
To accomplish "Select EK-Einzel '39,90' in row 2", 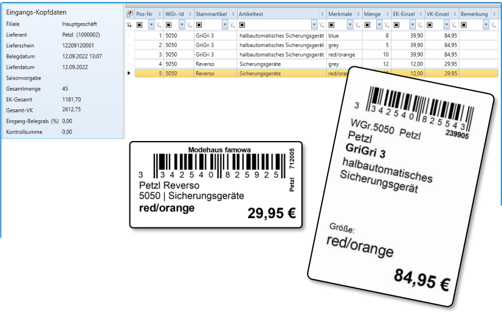I will (408, 45).
